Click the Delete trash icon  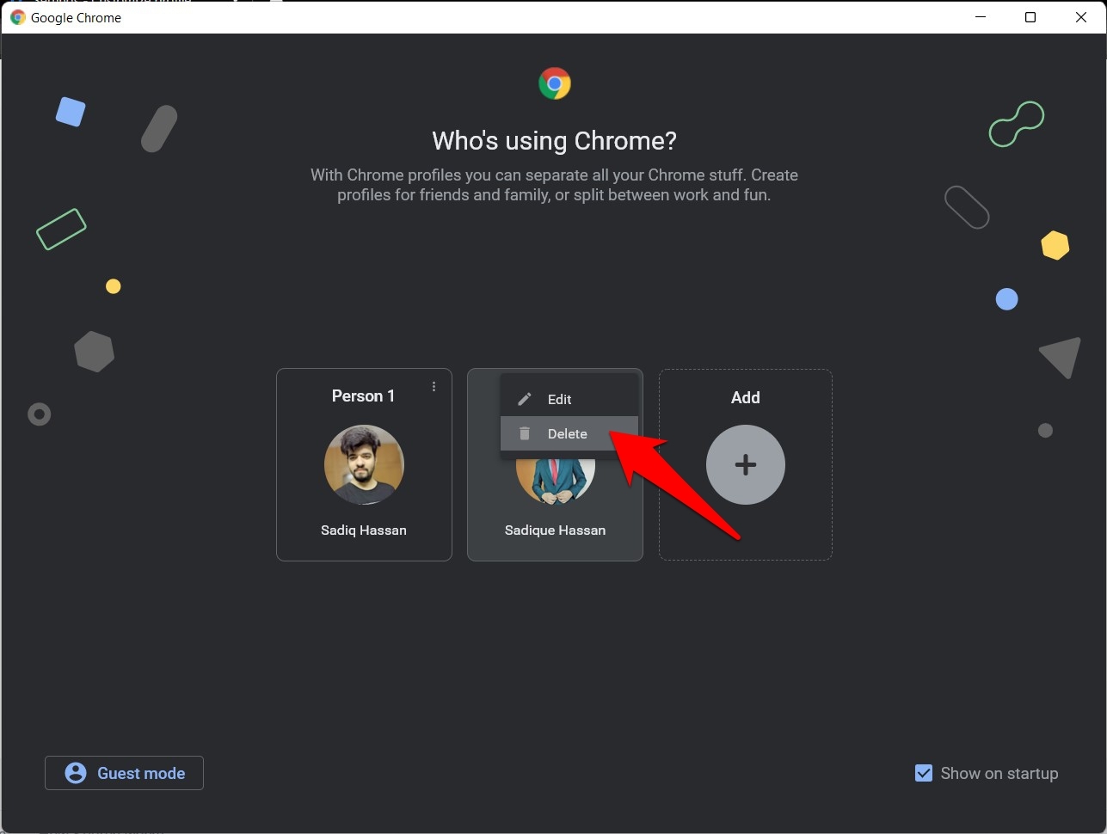click(525, 433)
